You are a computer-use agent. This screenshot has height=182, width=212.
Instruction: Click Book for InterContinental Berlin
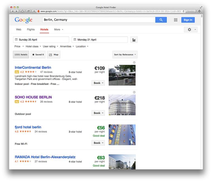click(98, 83)
